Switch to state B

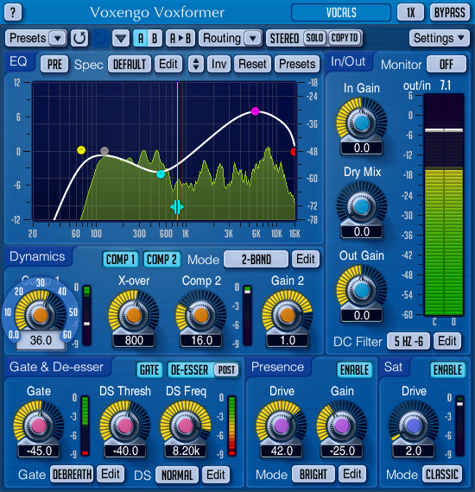point(155,38)
